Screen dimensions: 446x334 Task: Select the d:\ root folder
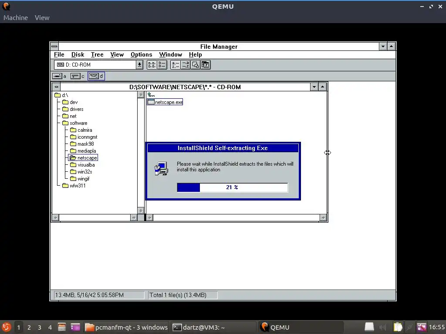pyautogui.click(x=61, y=95)
